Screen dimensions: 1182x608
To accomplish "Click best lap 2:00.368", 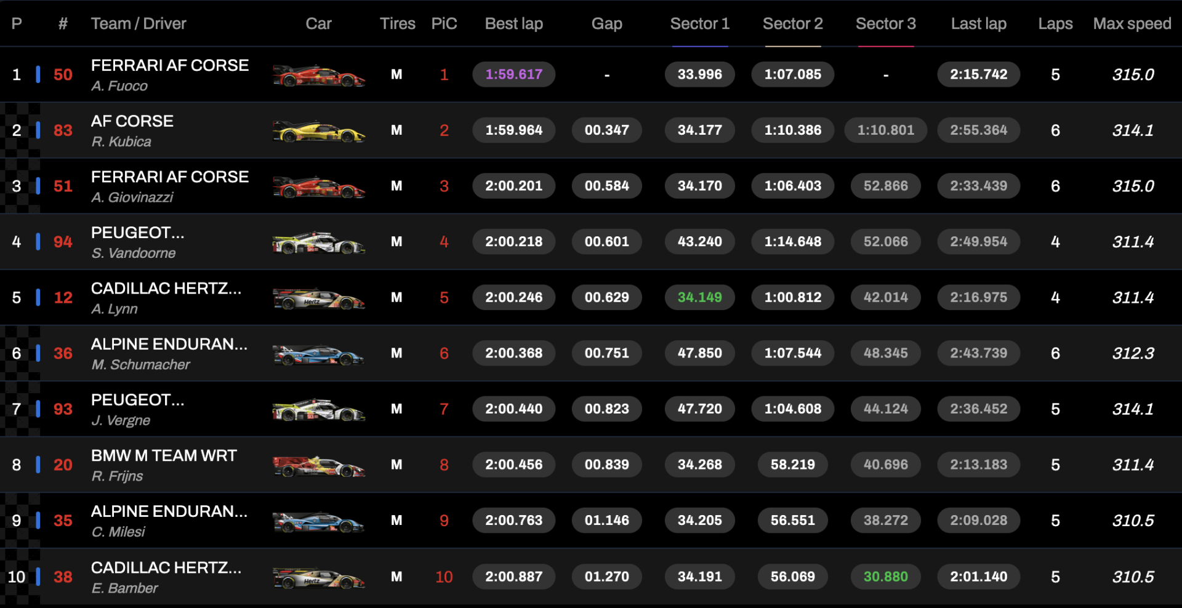I will tap(514, 353).
